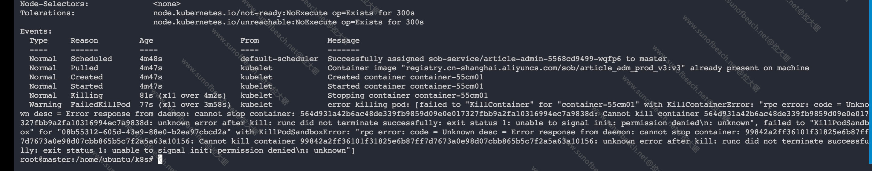The image size is (872, 171).
Task: Click the terminal cursor after the shell prompt
Action: pyautogui.click(x=160, y=159)
